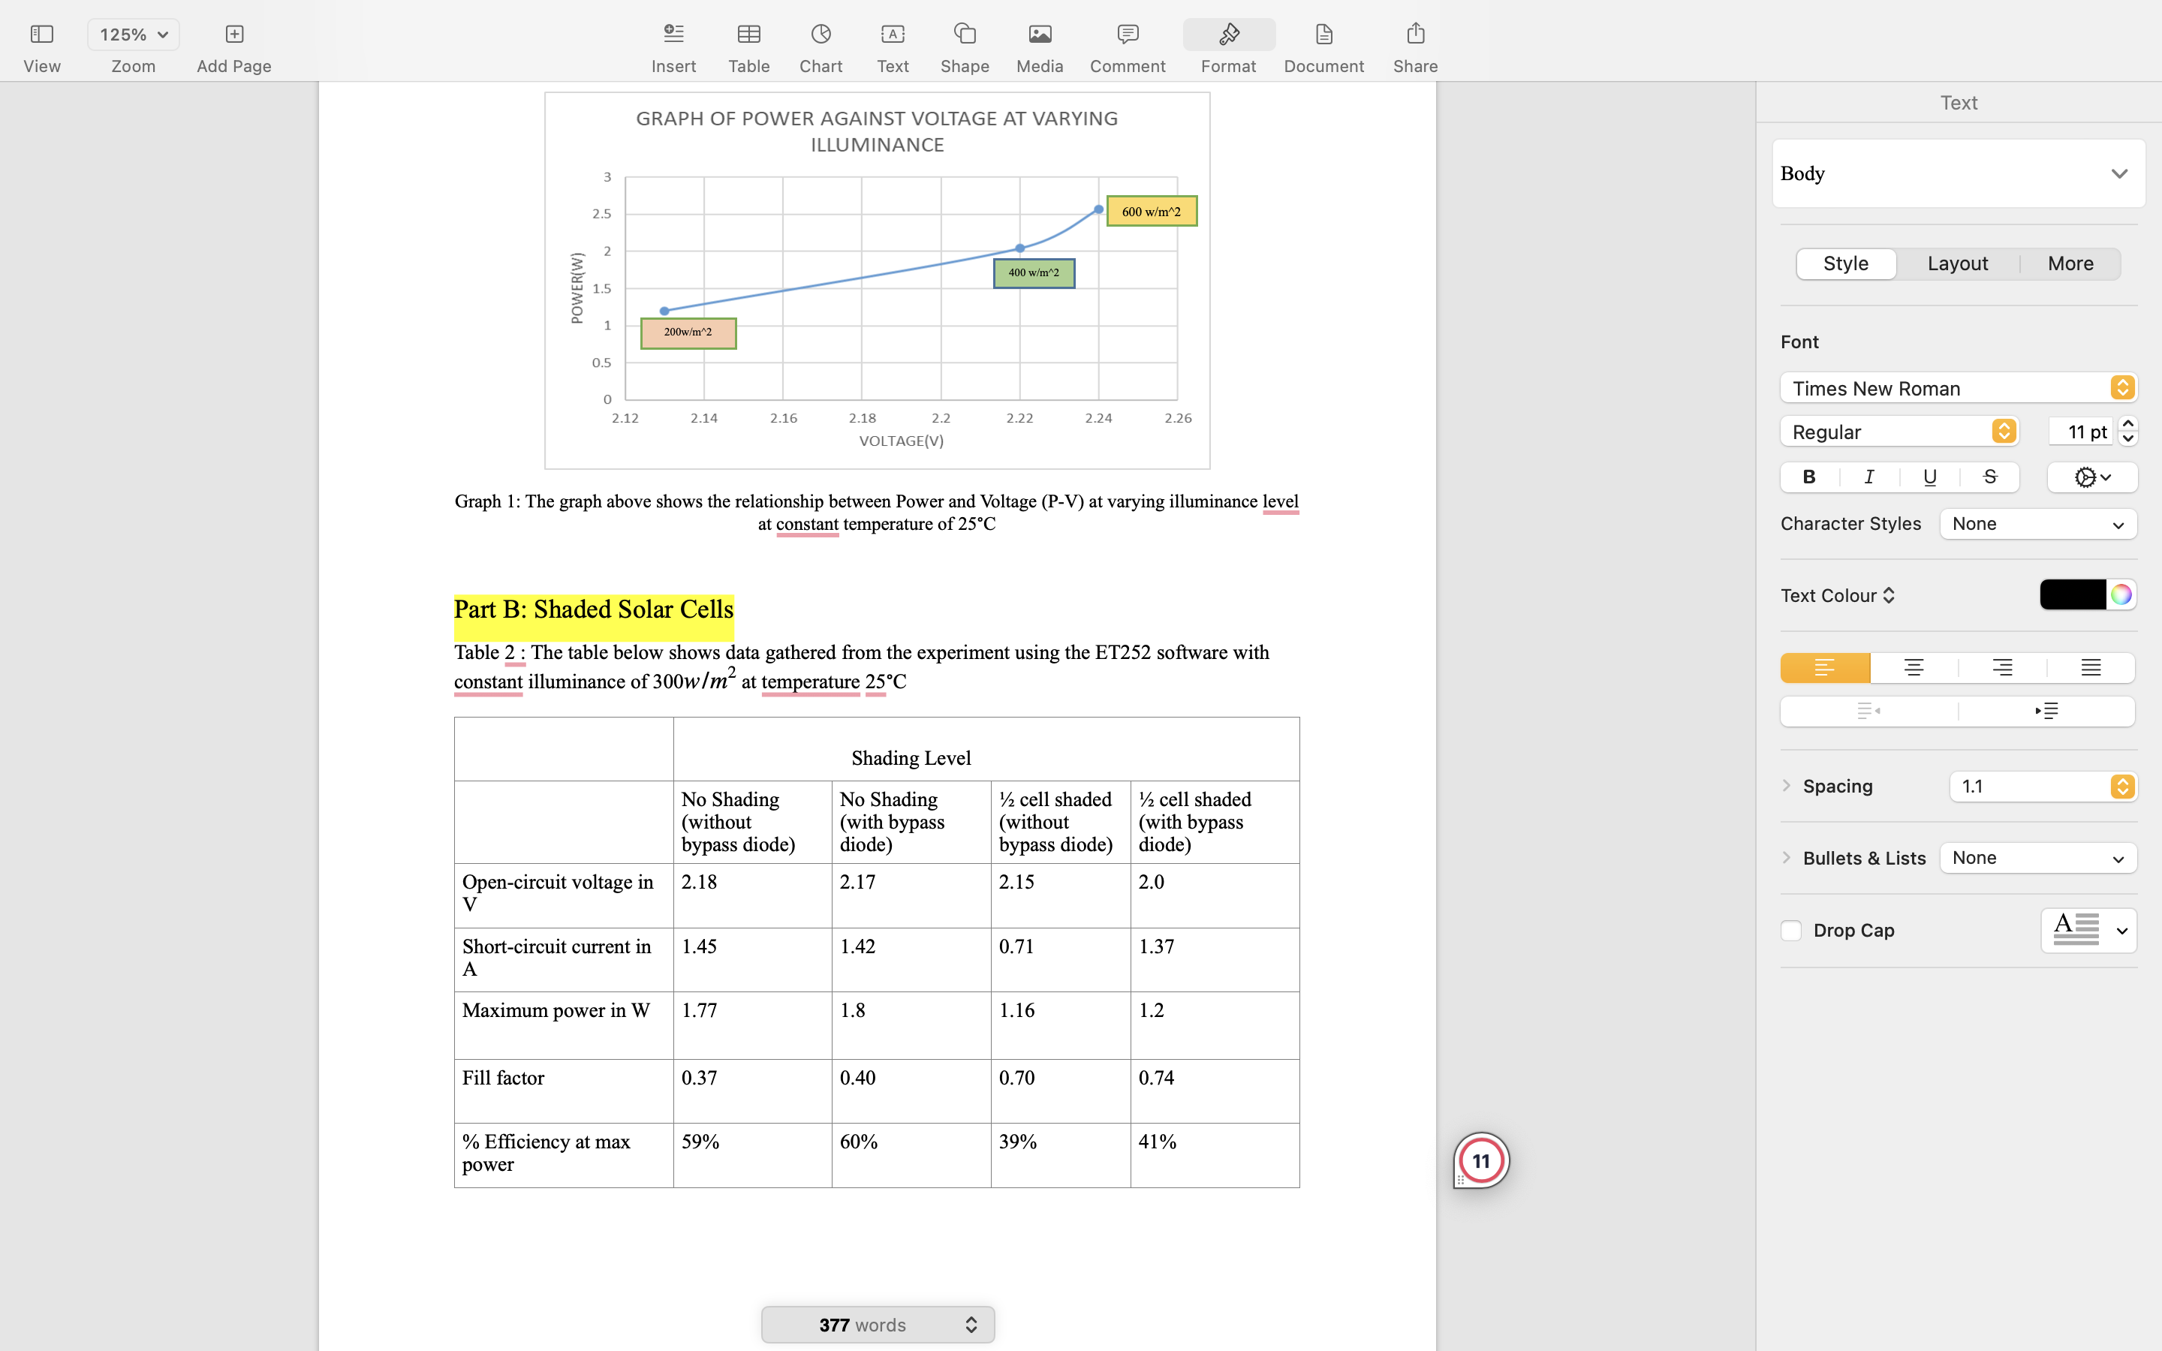Select center text alignment

coord(1914,668)
